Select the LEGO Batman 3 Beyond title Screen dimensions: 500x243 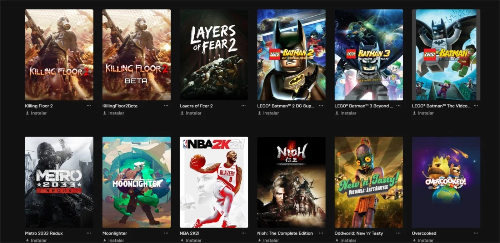[364, 106]
